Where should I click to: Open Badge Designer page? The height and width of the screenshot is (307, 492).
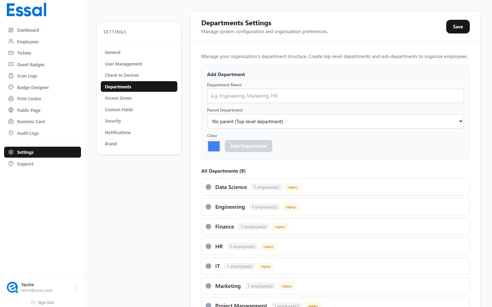42,87
